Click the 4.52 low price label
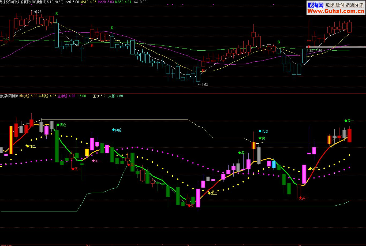 [204, 85]
